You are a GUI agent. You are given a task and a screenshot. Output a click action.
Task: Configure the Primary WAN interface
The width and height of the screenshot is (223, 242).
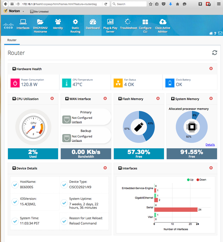(77, 122)
